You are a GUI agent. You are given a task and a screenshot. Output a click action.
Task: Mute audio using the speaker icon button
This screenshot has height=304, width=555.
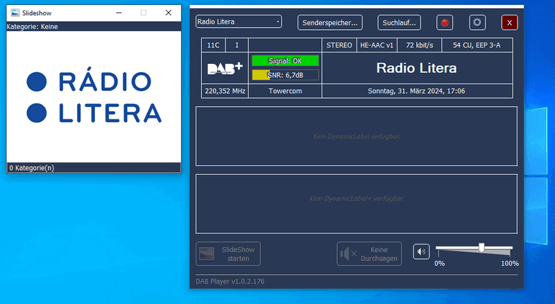coord(421,252)
